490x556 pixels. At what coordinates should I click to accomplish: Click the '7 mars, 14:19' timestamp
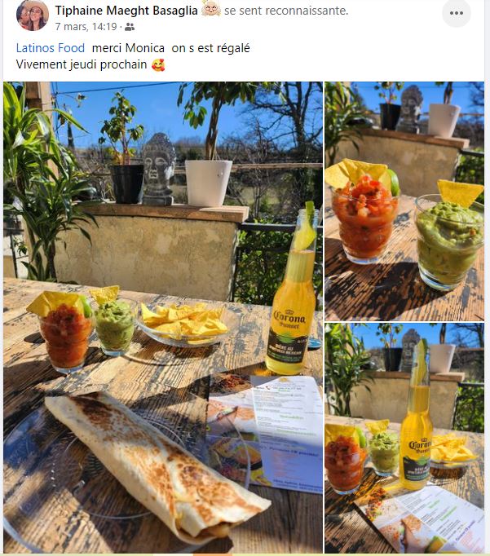86,27
